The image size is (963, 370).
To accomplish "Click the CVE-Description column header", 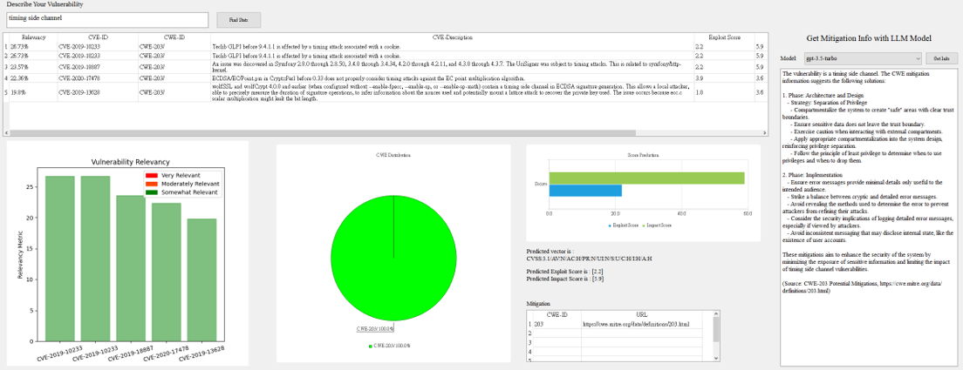I will (452, 37).
